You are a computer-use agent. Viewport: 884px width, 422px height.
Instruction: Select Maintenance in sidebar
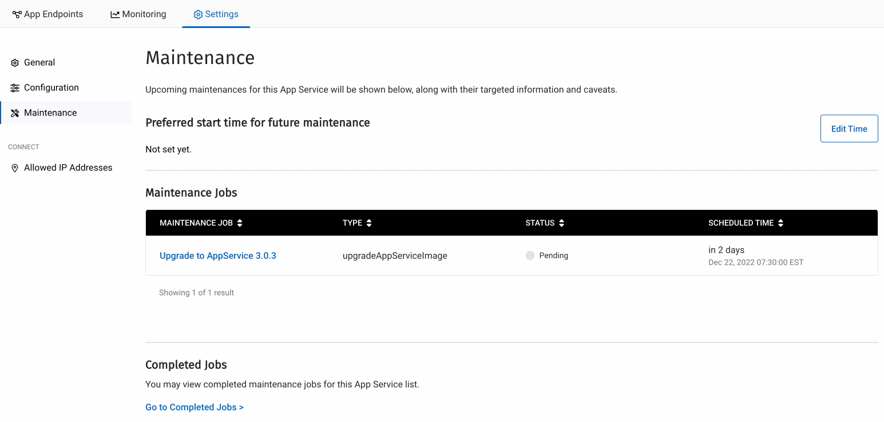[66, 113]
